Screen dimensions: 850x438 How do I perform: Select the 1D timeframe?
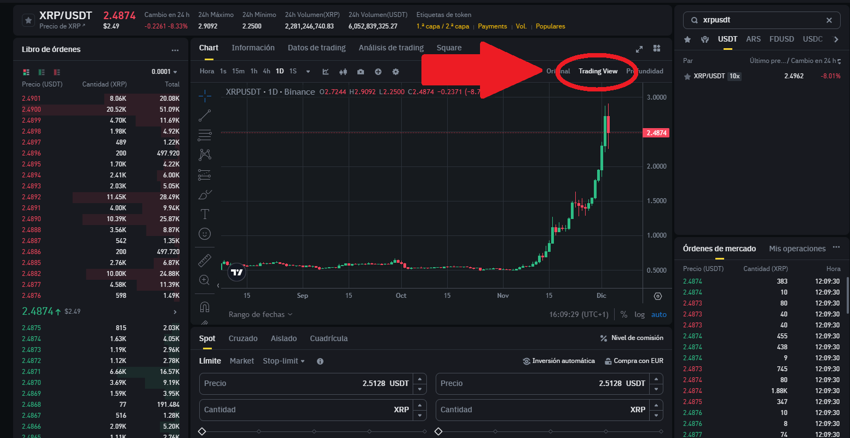[x=280, y=71]
